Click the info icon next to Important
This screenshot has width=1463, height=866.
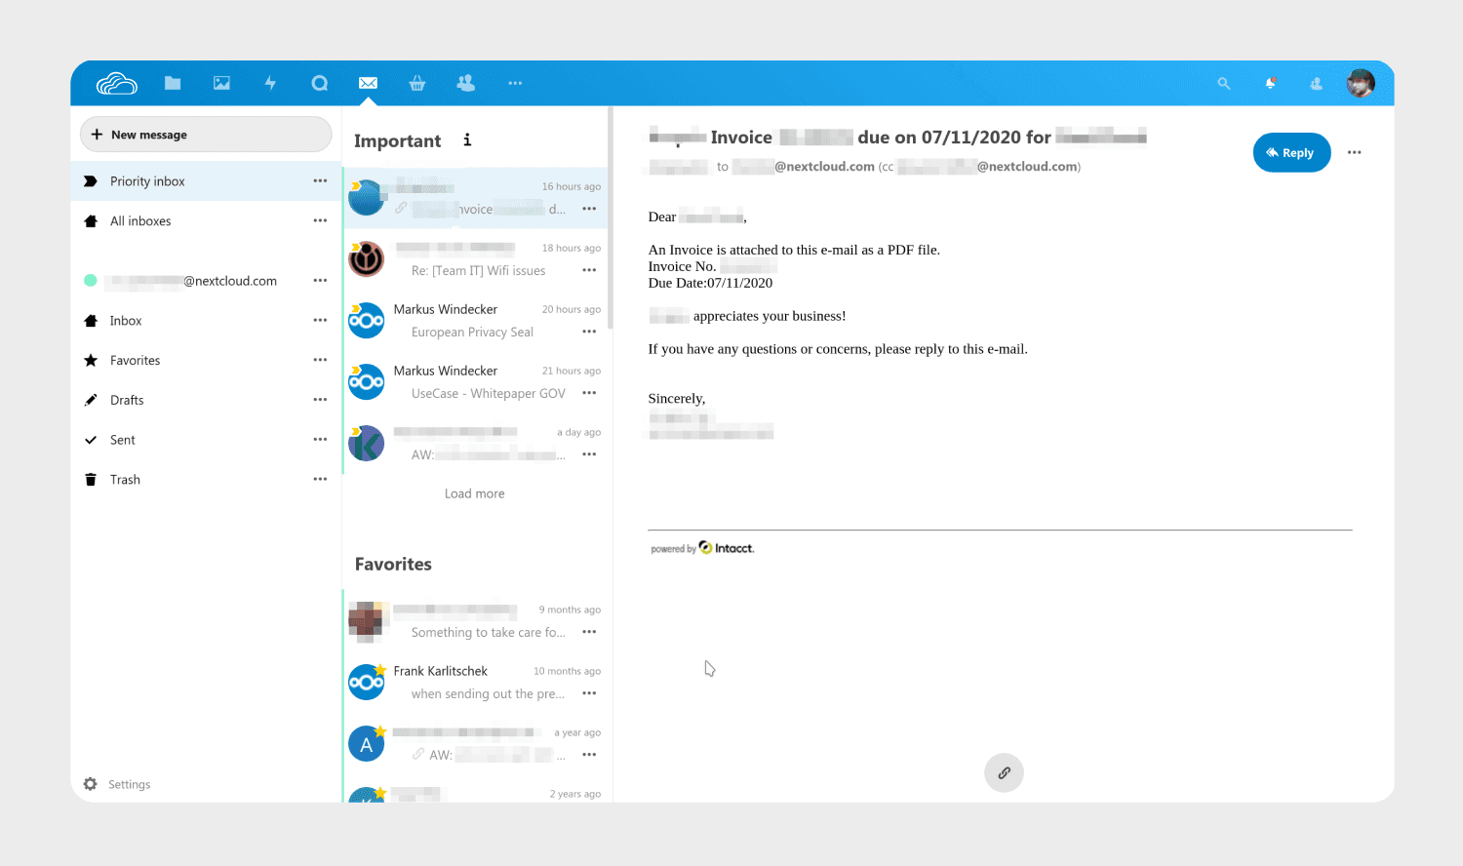point(466,140)
